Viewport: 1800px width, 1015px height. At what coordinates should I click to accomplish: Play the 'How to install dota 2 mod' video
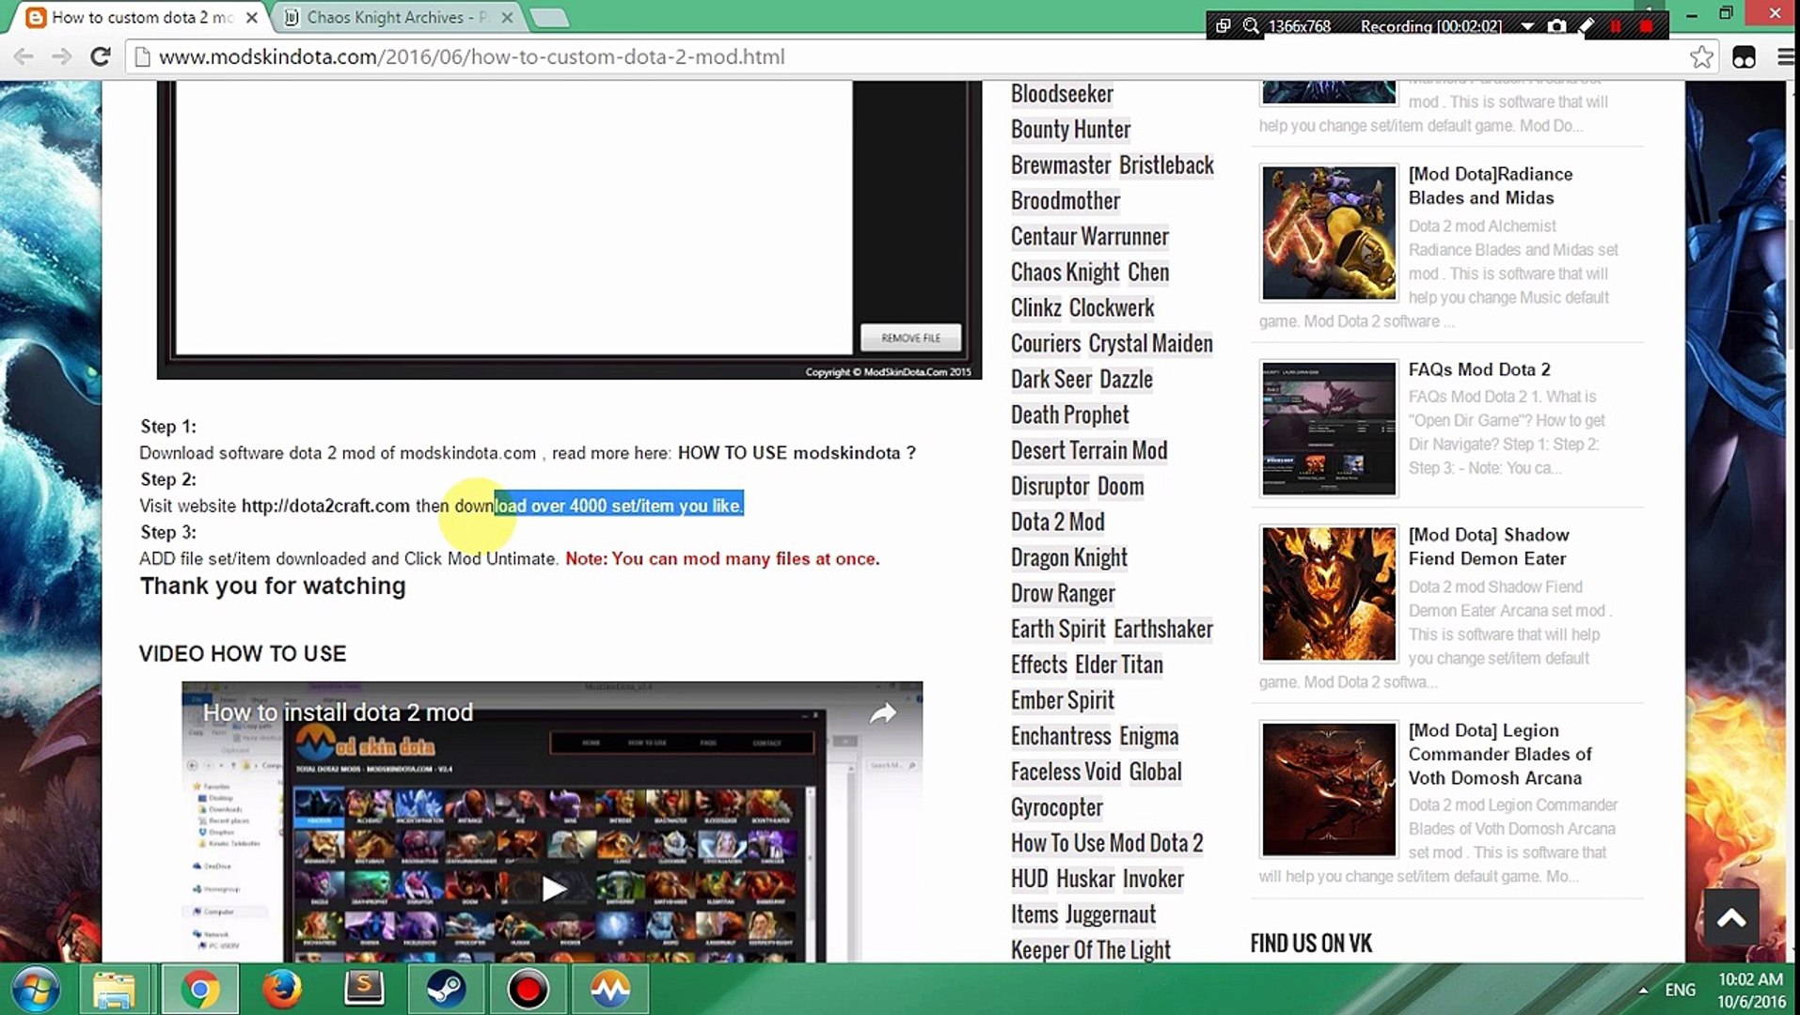pyautogui.click(x=554, y=888)
